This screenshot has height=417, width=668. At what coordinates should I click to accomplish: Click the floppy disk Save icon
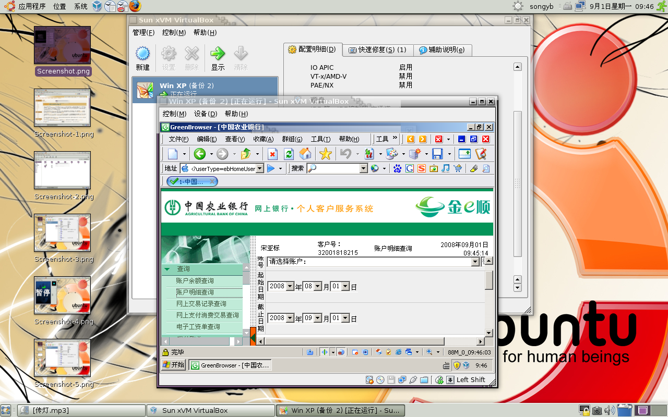(437, 154)
